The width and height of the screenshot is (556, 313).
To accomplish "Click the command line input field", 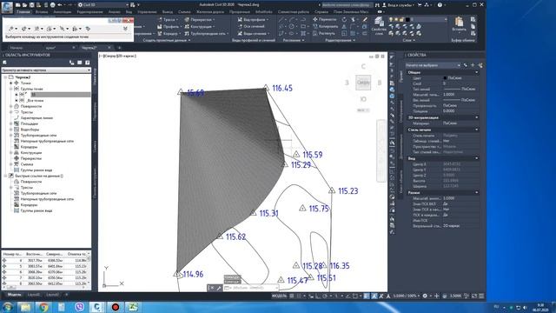I will click(251, 288).
